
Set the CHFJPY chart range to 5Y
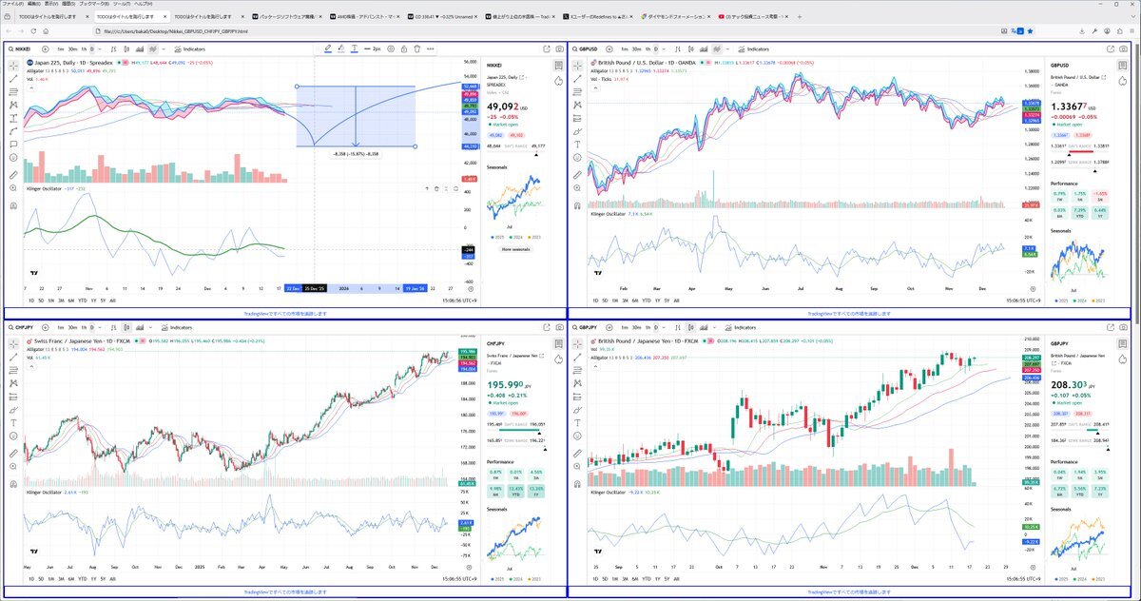coord(103,579)
